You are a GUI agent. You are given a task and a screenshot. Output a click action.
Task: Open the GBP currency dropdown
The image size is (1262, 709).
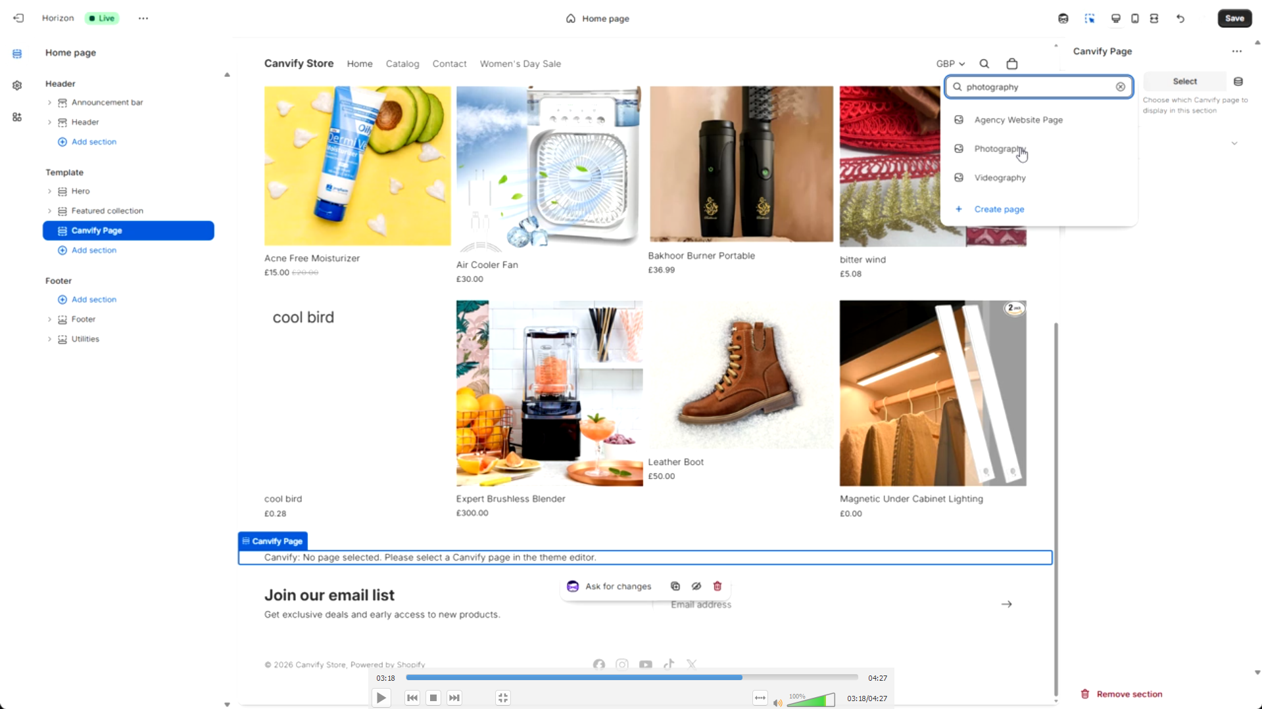[x=950, y=64]
